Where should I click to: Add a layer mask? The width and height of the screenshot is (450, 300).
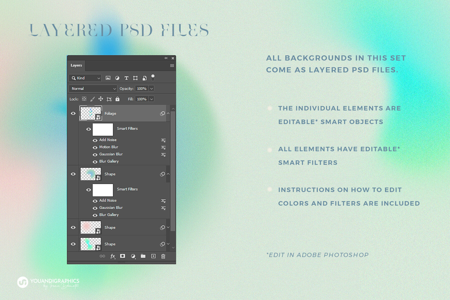click(122, 256)
